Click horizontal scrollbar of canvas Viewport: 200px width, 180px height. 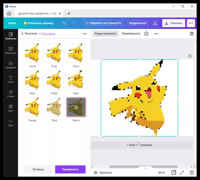tap(143, 167)
